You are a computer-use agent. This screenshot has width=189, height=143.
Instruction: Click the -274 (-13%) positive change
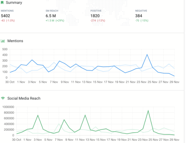click(x=98, y=20)
